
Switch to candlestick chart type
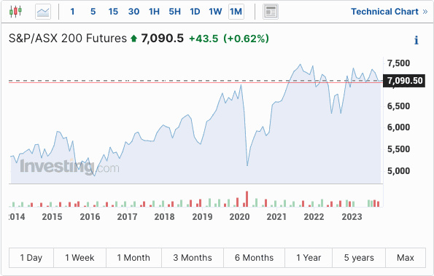click(15, 12)
